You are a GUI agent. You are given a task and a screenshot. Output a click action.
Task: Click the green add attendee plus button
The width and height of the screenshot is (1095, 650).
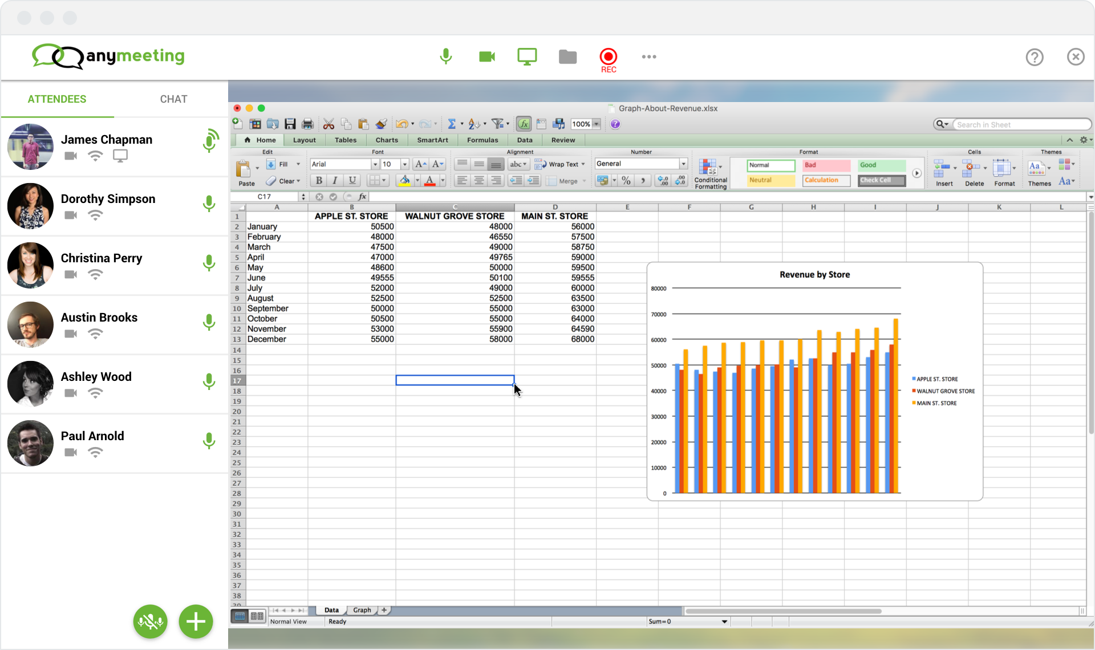196,621
